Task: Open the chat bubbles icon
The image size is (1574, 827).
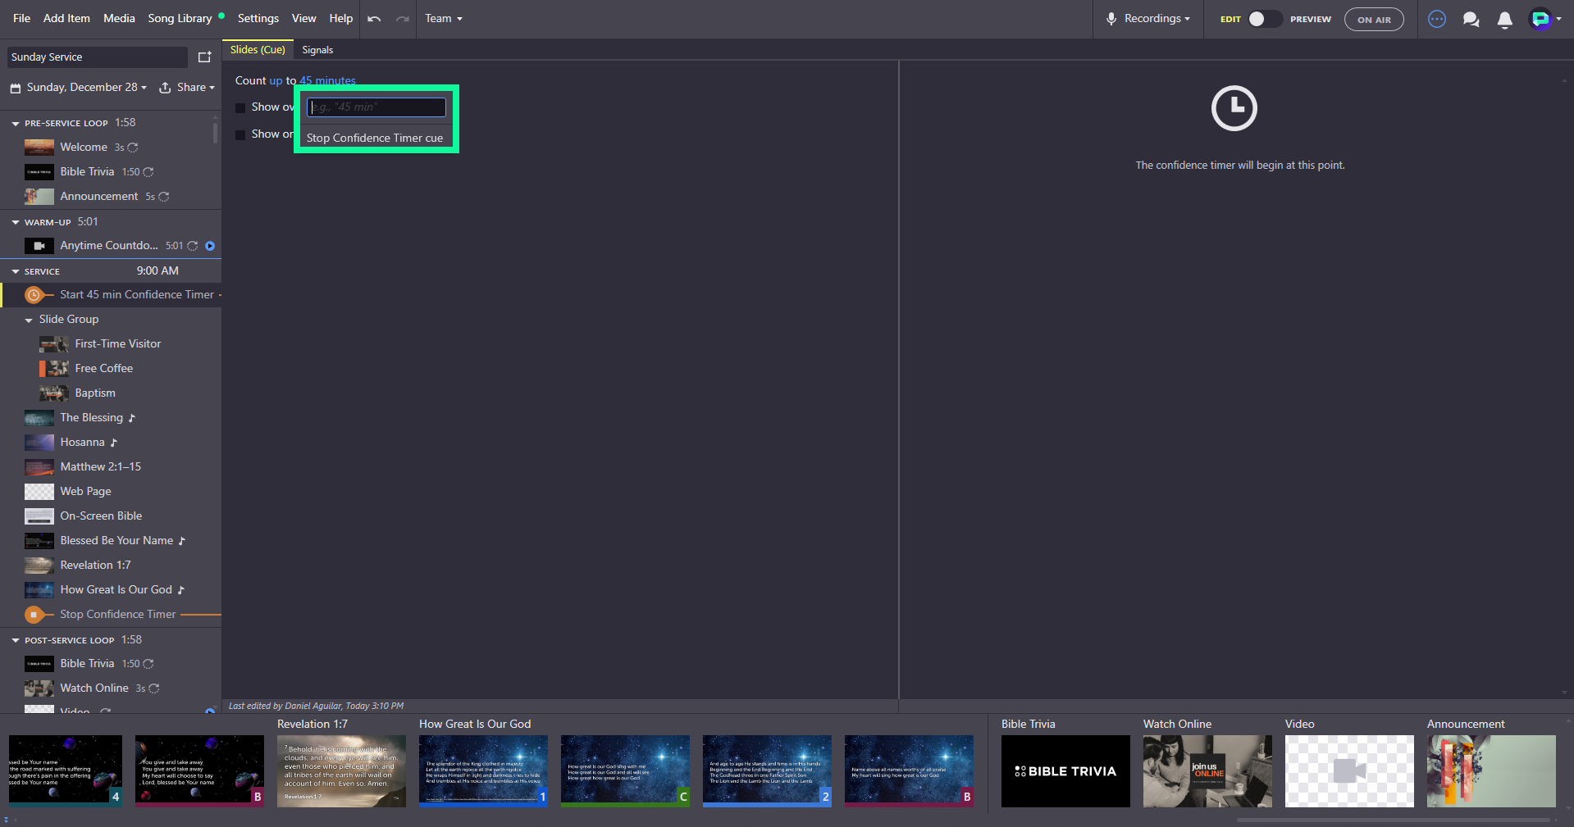Action: pos(1471,20)
